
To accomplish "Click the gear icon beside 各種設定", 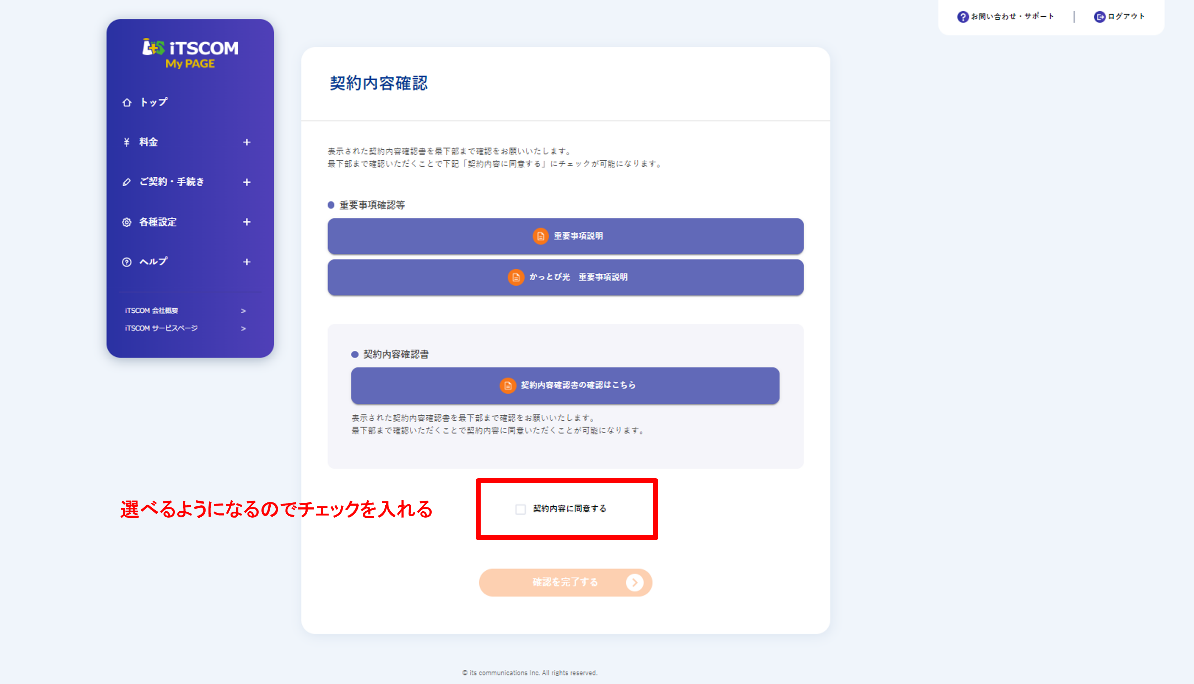I will tap(127, 222).
